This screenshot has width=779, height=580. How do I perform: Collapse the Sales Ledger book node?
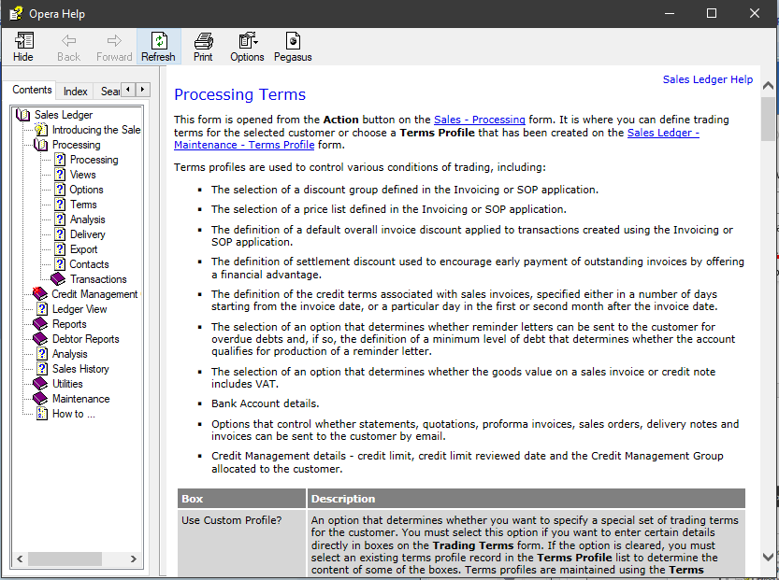[24, 115]
